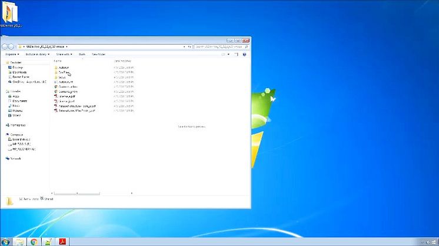Click the Windows Explorer taskbar icon

coord(19,242)
